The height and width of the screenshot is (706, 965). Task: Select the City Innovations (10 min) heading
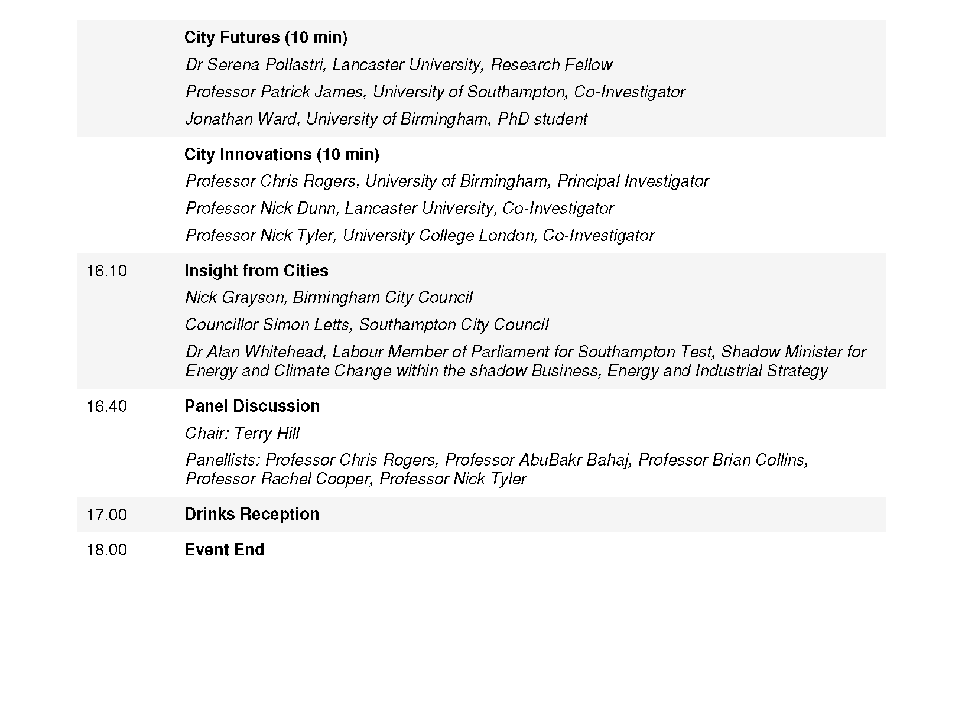pyautogui.click(x=281, y=155)
